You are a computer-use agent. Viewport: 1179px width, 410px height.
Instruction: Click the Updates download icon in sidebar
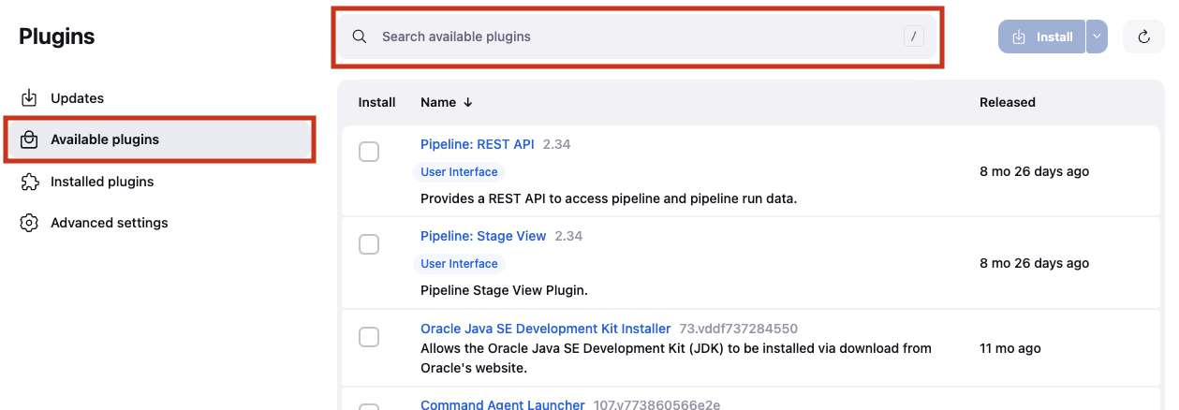point(29,98)
